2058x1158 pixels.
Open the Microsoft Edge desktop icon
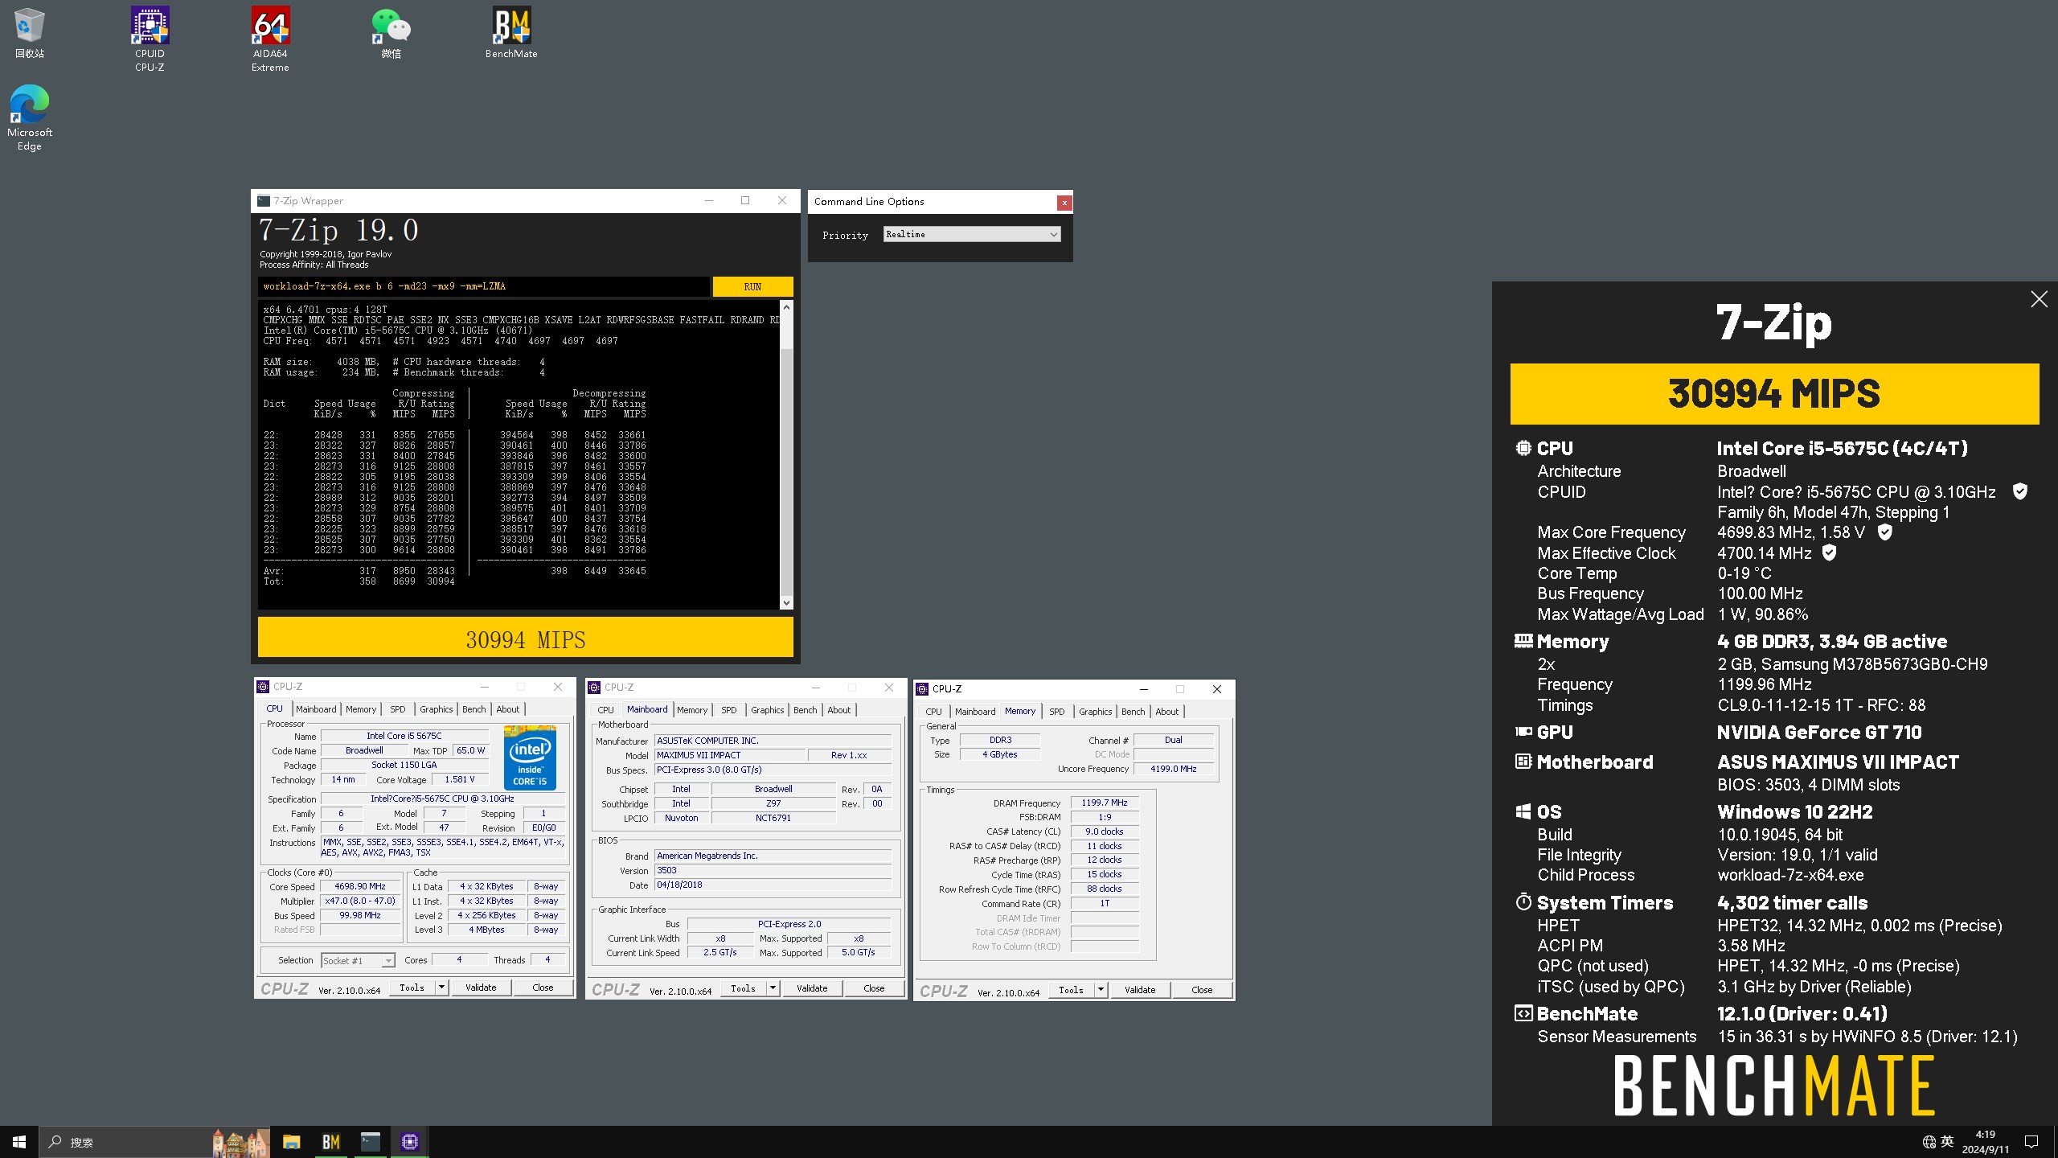coord(29,117)
